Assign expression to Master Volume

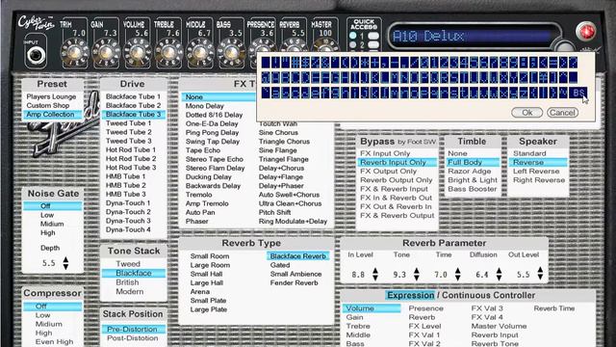click(x=499, y=326)
